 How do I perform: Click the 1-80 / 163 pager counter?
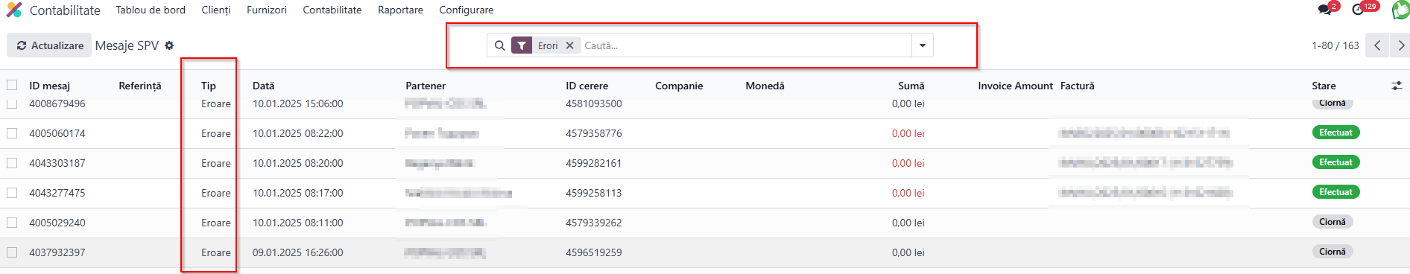pos(1335,45)
